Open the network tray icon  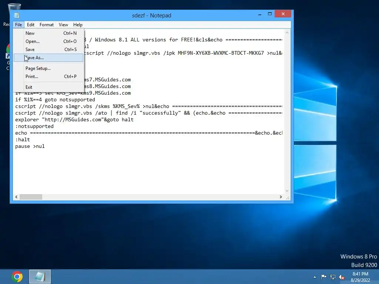(333, 277)
